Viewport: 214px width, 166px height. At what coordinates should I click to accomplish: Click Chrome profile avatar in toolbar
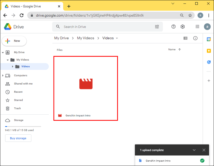[200, 15]
